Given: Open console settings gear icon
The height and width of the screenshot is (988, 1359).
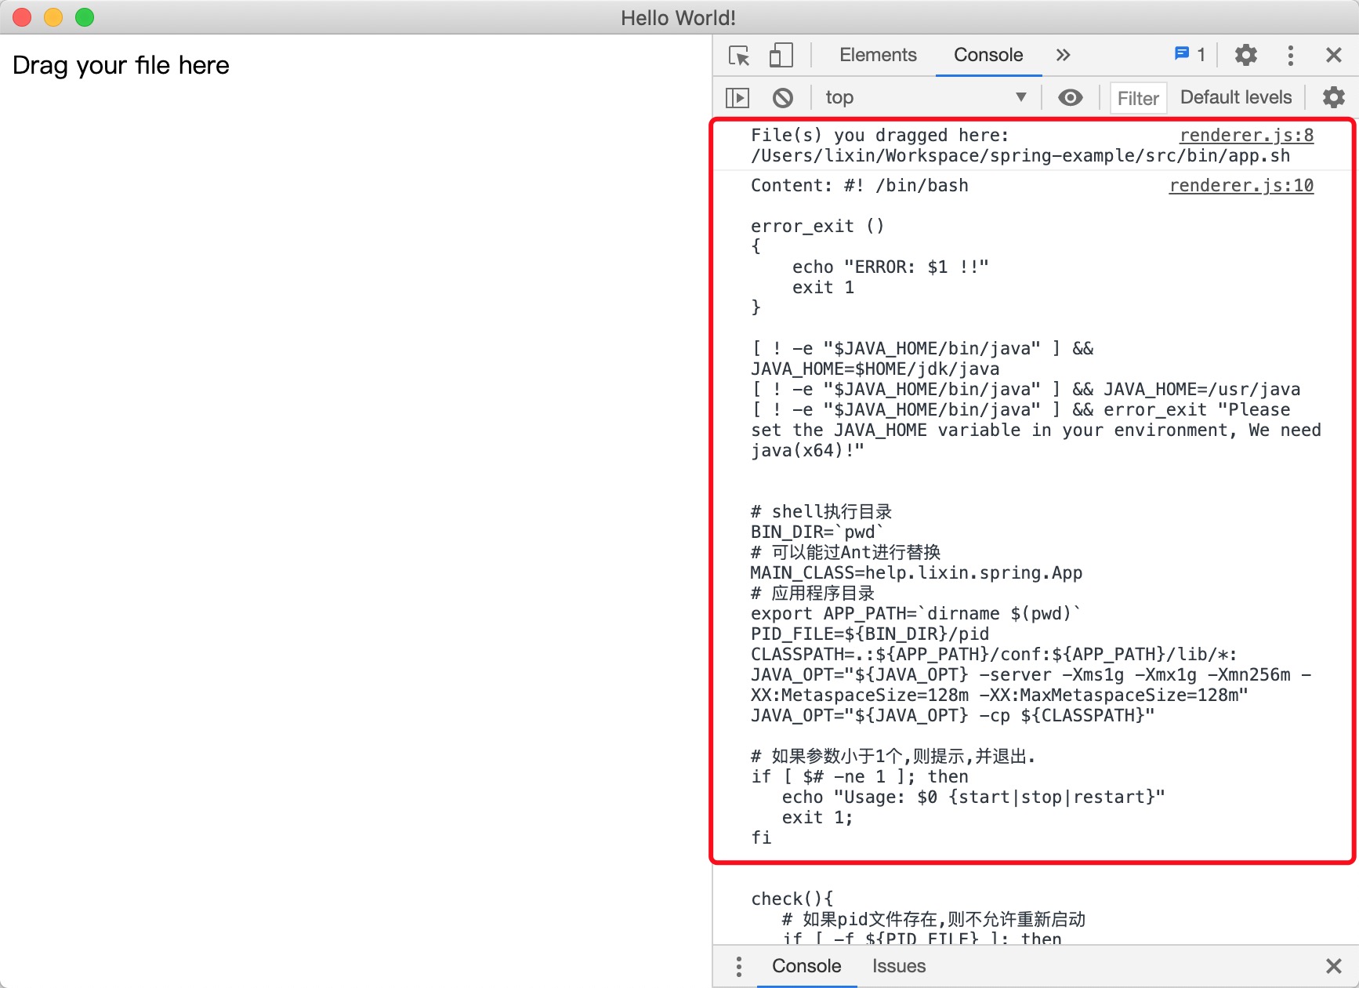Looking at the screenshot, I should 1334,97.
